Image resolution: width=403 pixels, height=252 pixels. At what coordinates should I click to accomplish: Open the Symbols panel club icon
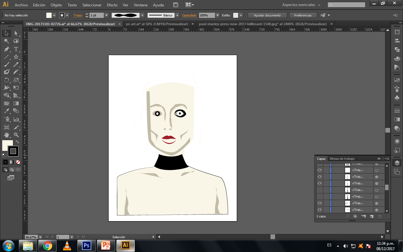pyautogui.click(x=397, y=98)
